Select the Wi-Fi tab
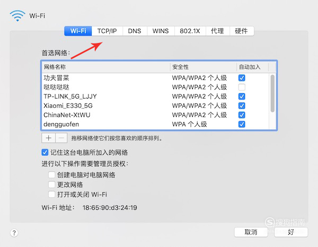Screen dimensions: 318x247 point(78,31)
